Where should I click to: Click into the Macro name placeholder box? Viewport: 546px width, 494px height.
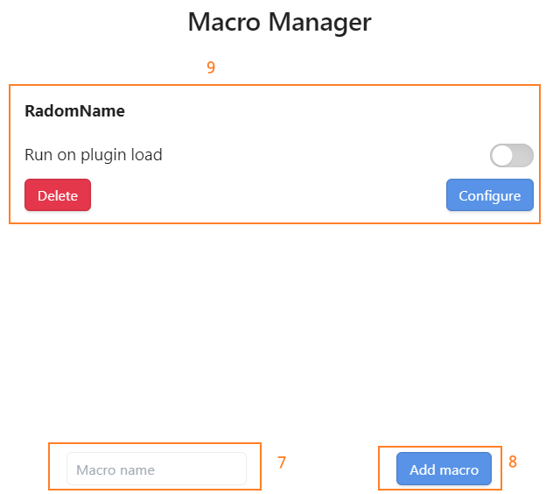coord(157,469)
